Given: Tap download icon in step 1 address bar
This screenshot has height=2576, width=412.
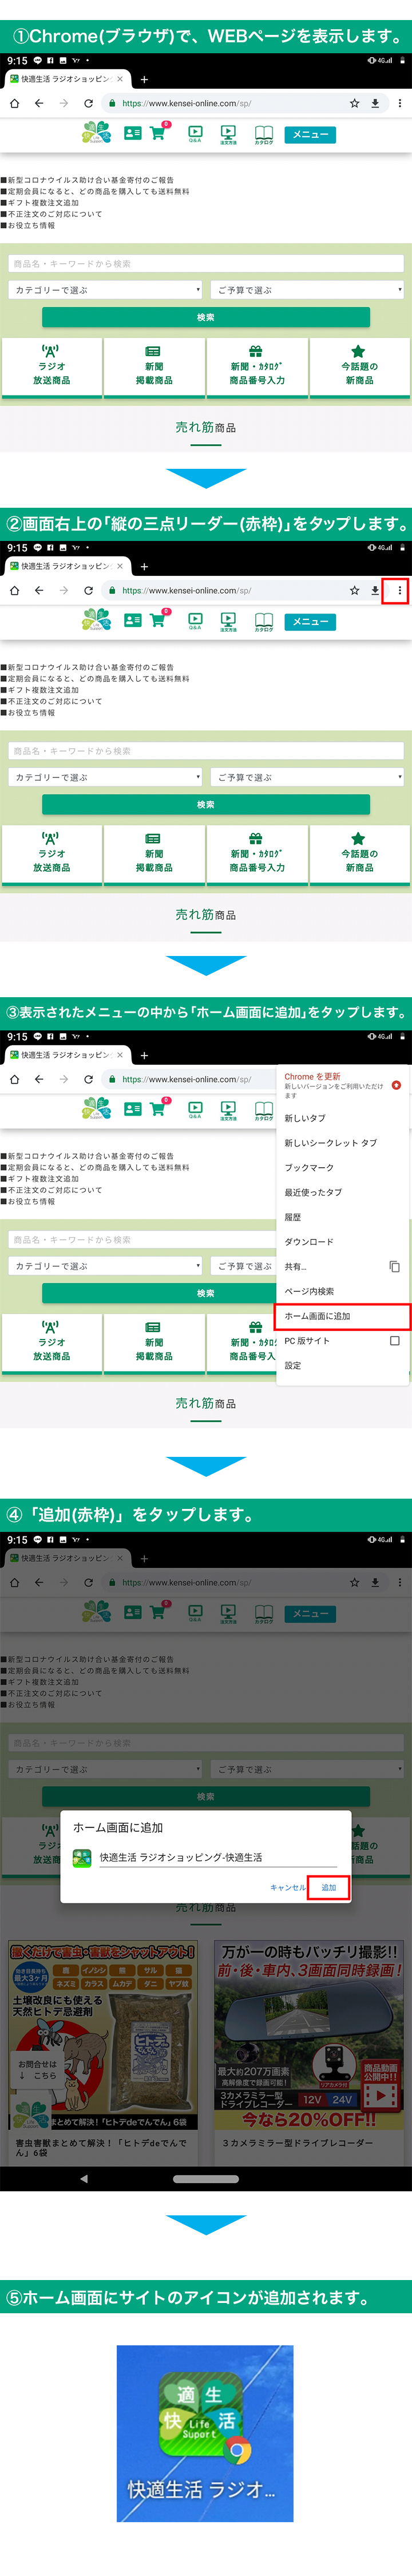Looking at the screenshot, I should [x=375, y=103].
